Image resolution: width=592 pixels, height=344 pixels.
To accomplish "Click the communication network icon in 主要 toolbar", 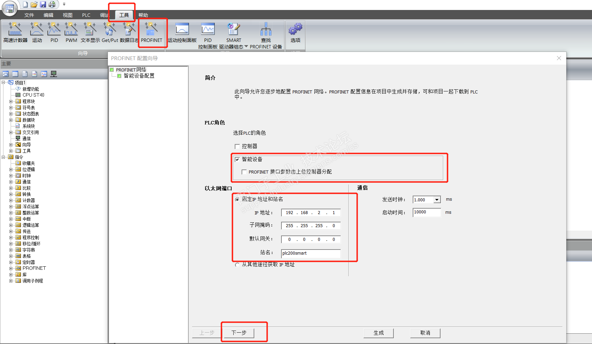I will click(54, 74).
